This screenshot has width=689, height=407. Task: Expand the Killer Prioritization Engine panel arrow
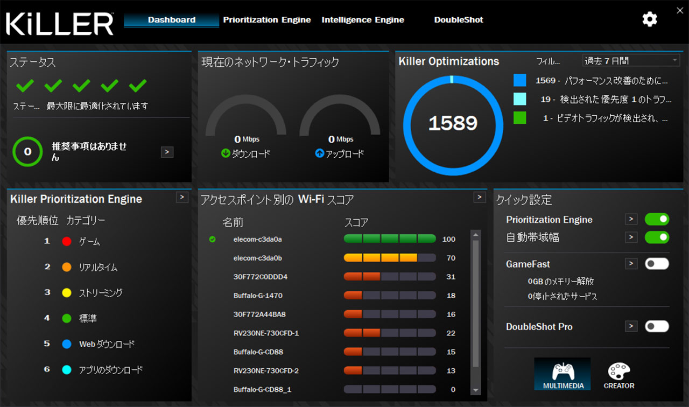[x=182, y=197]
